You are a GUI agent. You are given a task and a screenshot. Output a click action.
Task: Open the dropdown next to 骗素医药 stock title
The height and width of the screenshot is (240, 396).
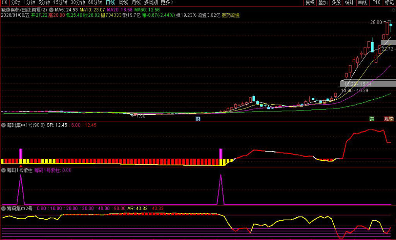[x=51, y=10]
